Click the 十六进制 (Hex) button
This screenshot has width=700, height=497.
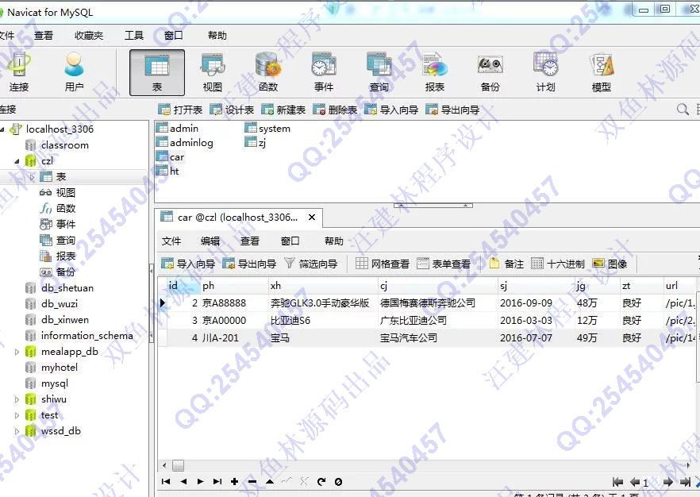(558, 264)
